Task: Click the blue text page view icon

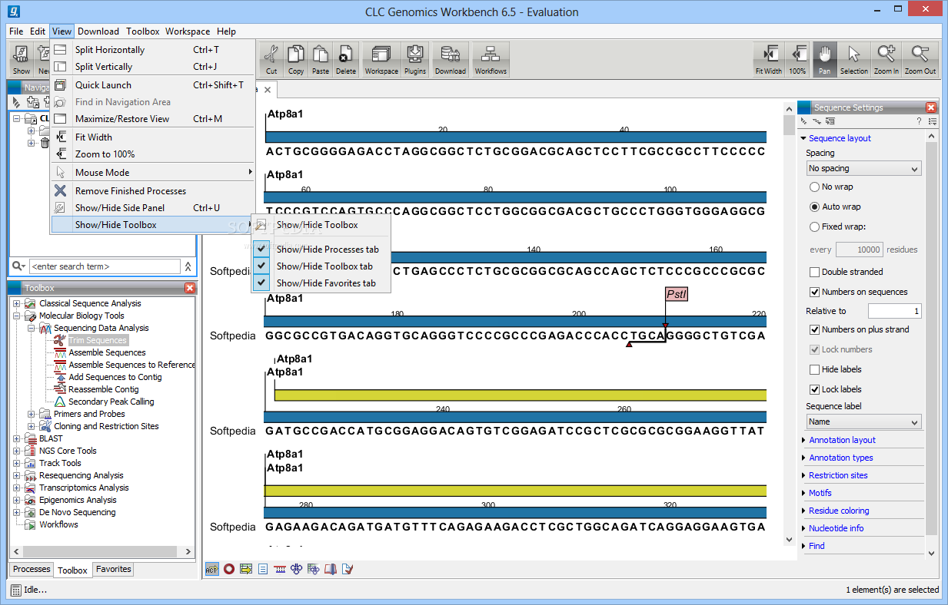Action: point(263,569)
